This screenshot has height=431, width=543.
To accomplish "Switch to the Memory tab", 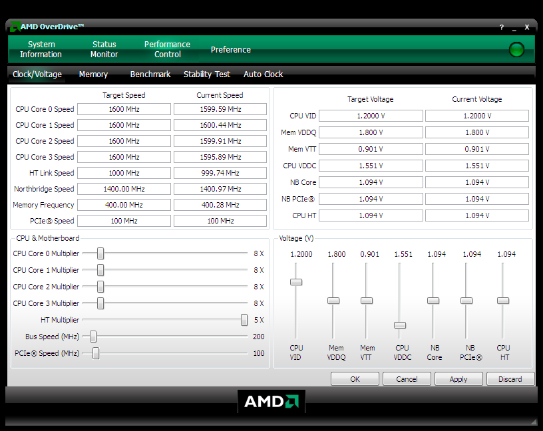I will click(93, 74).
